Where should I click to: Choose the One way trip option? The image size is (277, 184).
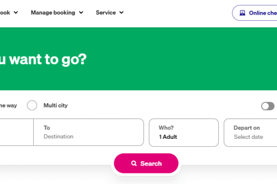pos(8,105)
